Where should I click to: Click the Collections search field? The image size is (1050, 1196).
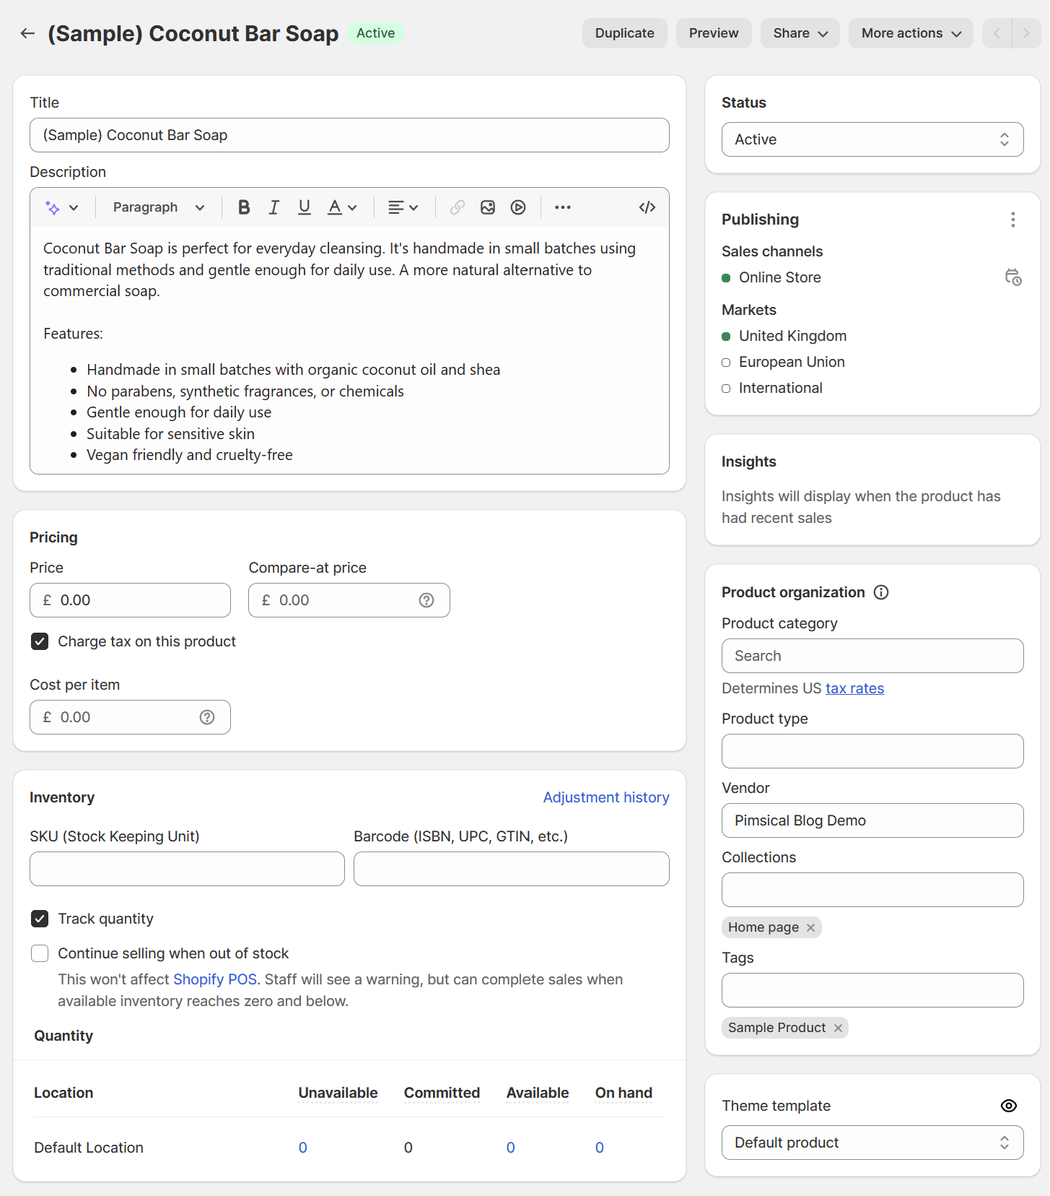click(x=872, y=890)
